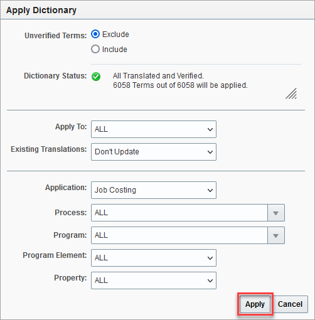Click the Program dropdown arrow button
The image size is (315, 320).
(x=276, y=235)
